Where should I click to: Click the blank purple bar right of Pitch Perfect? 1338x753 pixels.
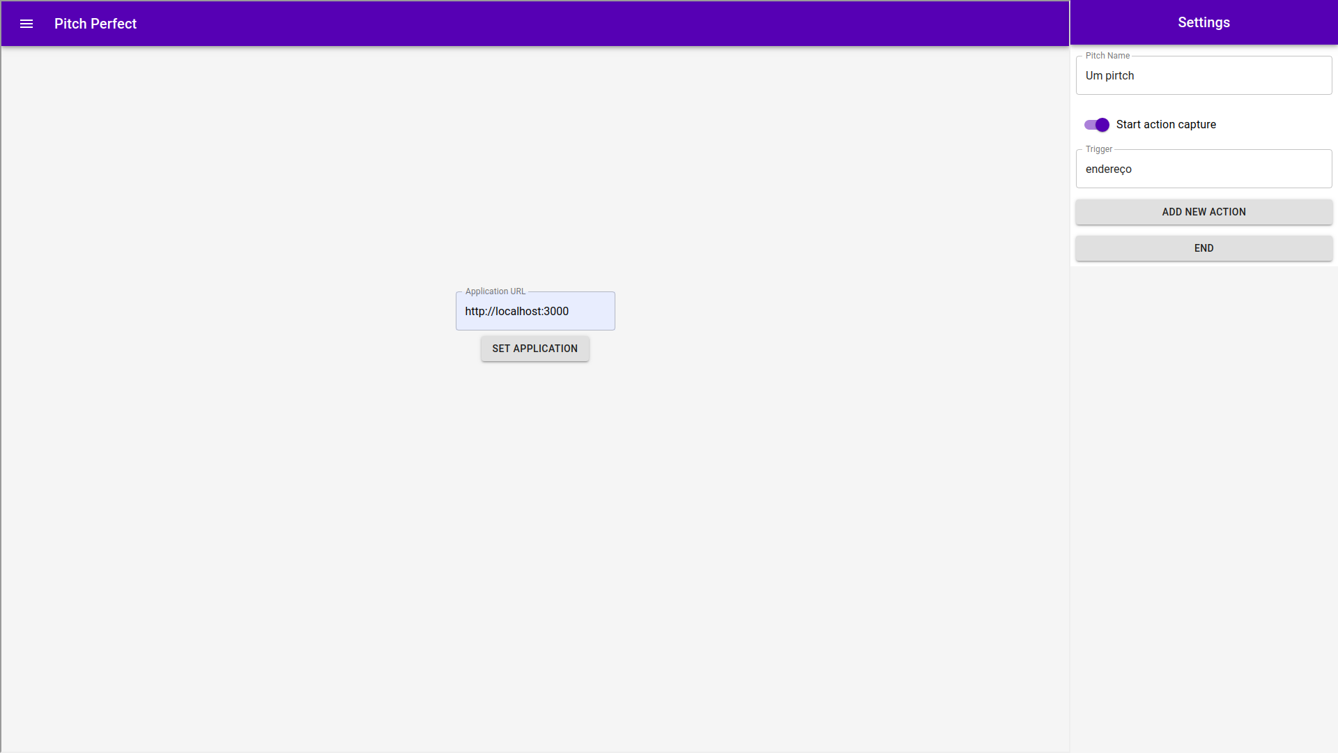557,24
